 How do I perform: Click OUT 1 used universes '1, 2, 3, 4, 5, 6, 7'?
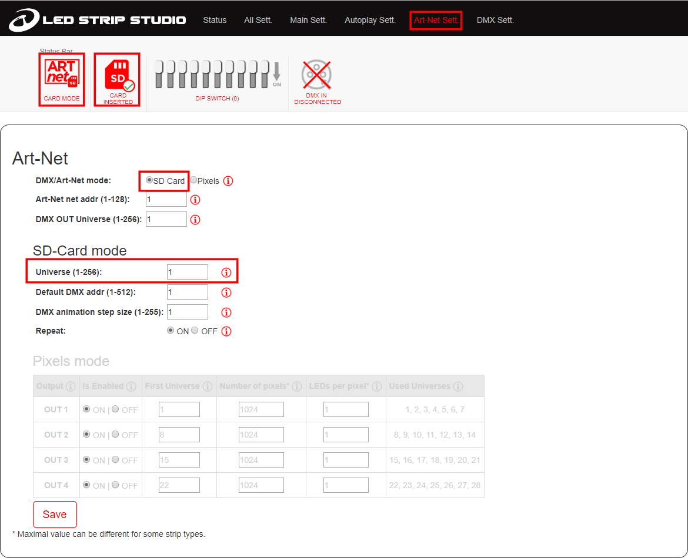pyautogui.click(x=435, y=409)
